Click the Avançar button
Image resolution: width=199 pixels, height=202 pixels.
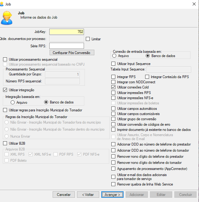[x=113, y=194]
